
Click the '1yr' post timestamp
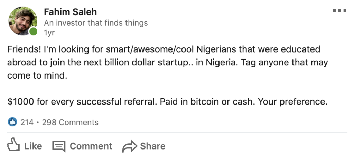click(49, 33)
